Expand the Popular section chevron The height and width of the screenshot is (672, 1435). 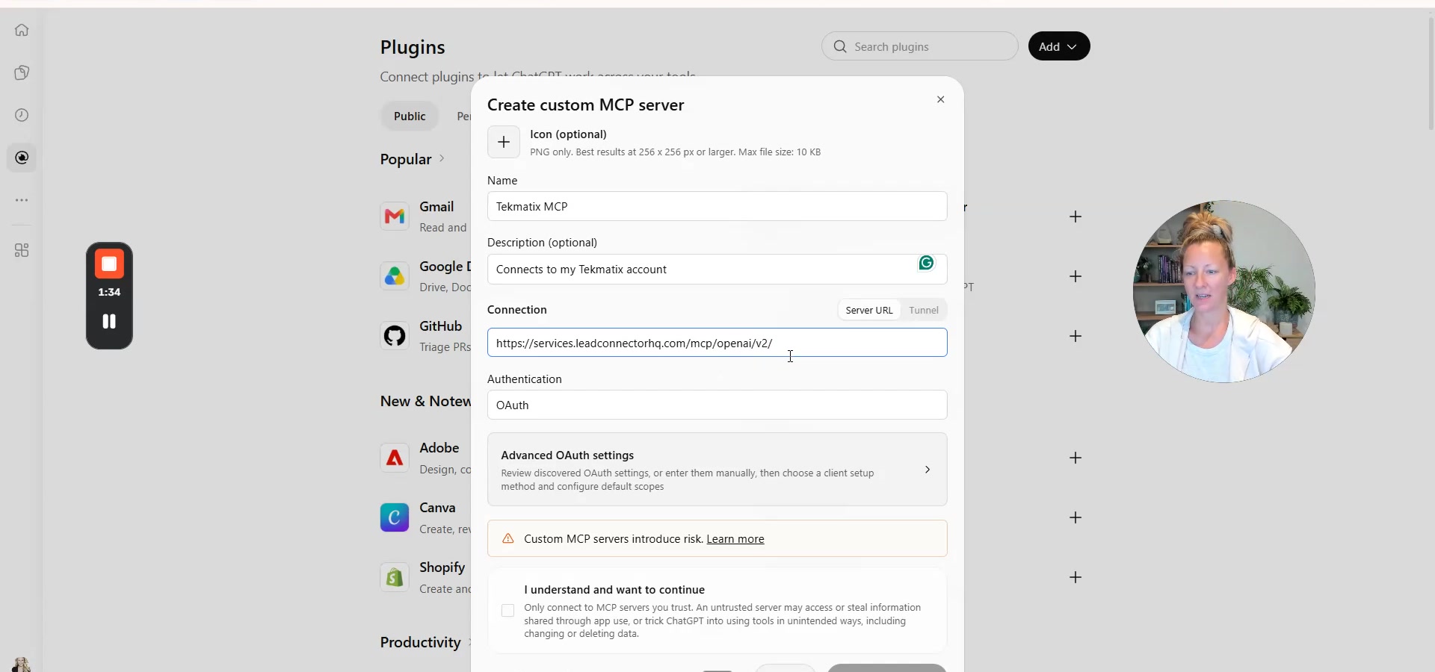tap(442, 158)
